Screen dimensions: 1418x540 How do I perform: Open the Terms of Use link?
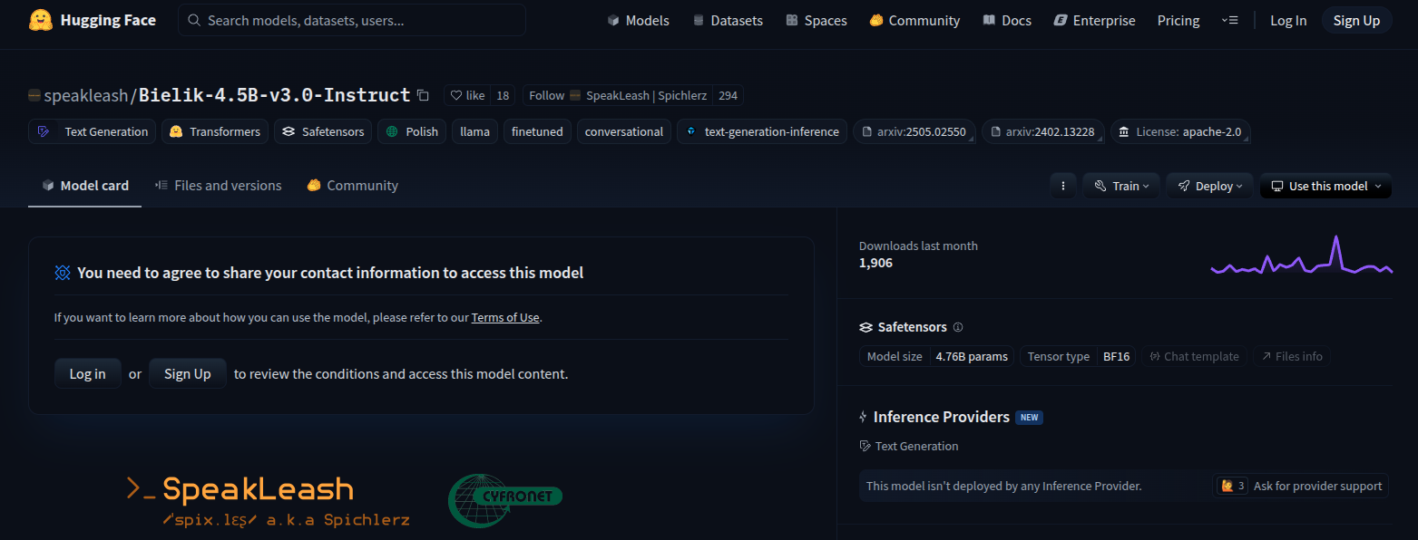click(504, 317)
